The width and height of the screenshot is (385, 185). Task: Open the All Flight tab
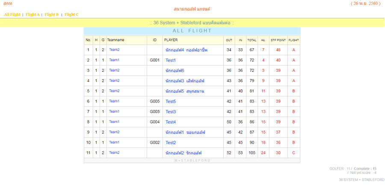click(x=12, y=15)
